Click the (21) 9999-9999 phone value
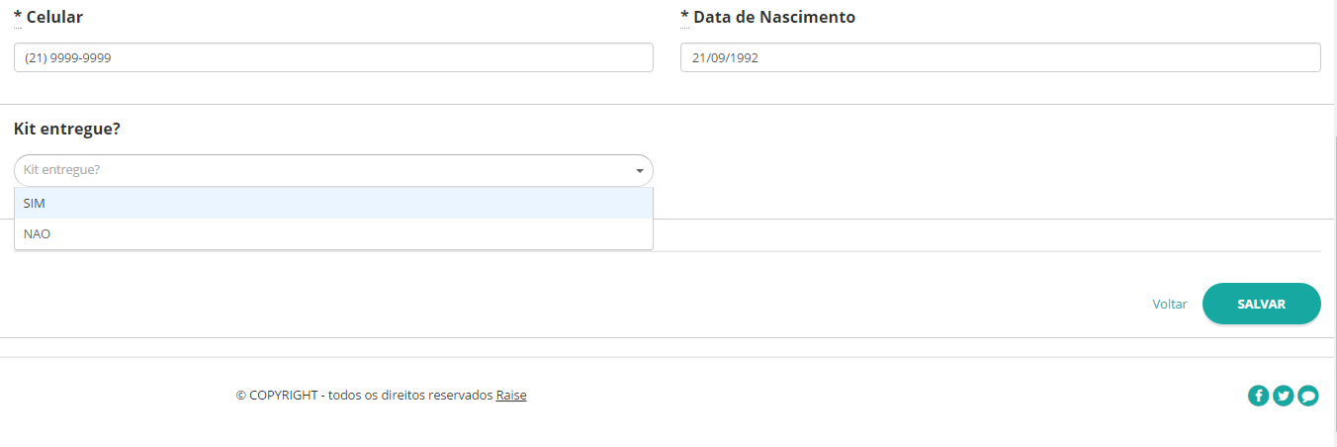This screenshot has width=1337, height=447. [67, 57]
